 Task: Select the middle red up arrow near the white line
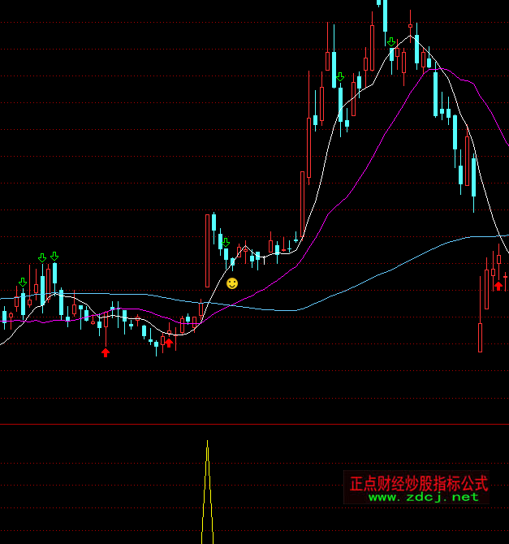tap(169, 341)
